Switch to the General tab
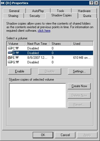100x141 pixels. coord(14,11)
